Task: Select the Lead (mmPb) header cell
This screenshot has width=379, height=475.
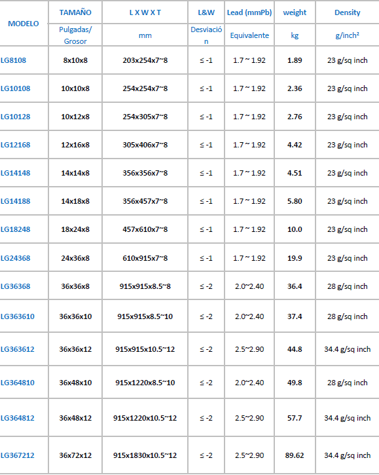Action: click(x=249, y=12)
